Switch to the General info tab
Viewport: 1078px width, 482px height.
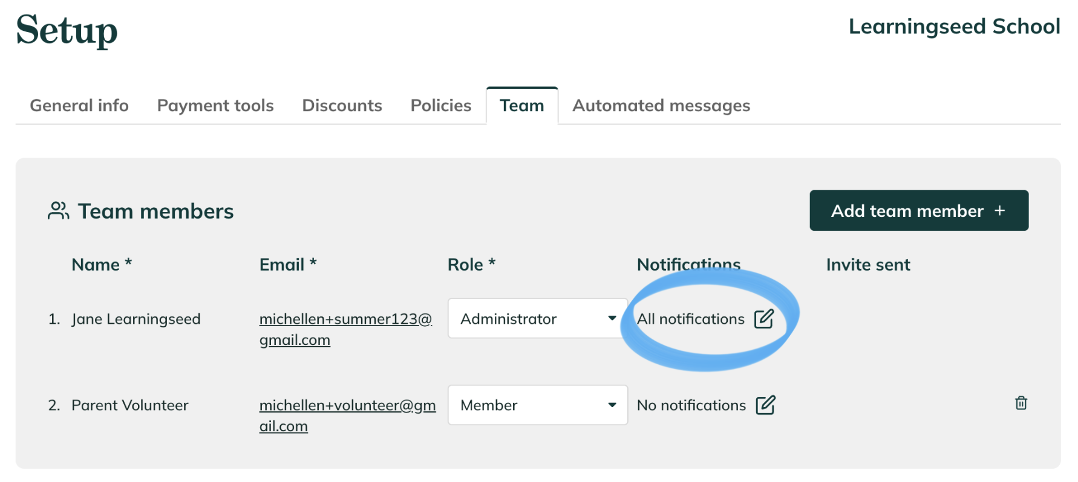79,106
